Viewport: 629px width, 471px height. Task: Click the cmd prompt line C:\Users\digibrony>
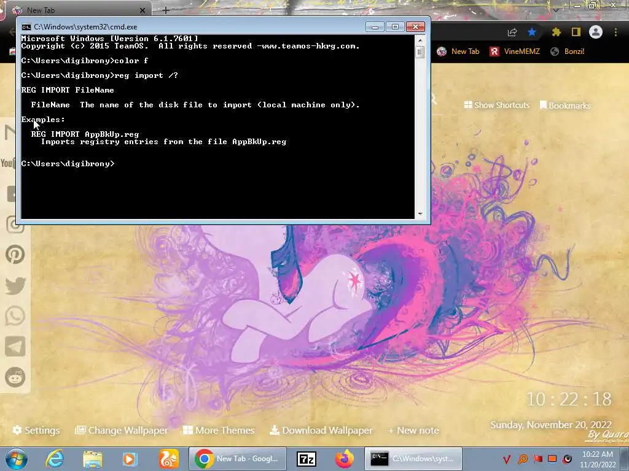point(68,163)
